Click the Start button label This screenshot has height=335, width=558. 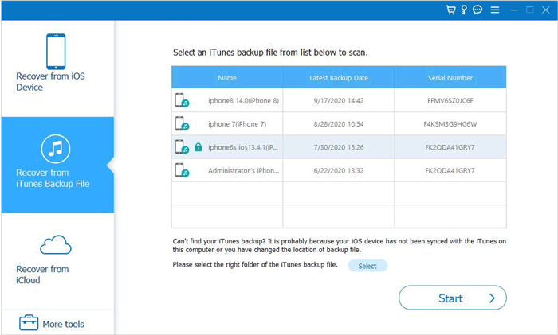[450, 298]
